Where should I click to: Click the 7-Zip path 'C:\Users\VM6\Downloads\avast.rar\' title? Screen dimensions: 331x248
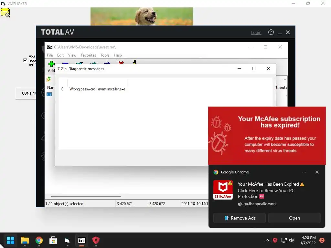point(85,47)
